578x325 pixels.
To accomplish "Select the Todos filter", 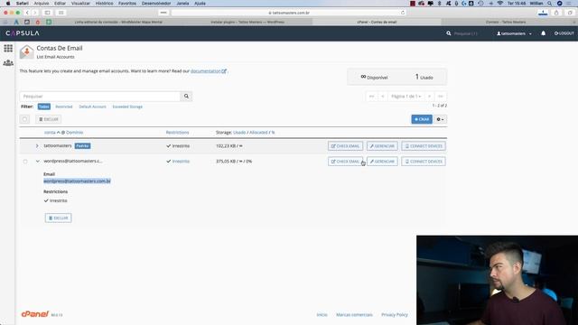I will [x=44, y=107].
